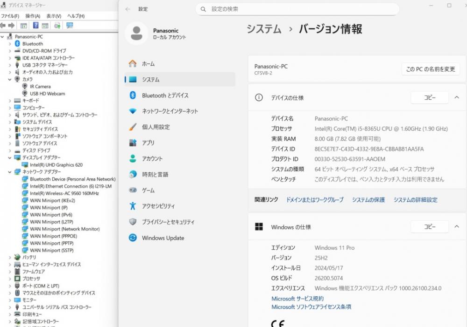Screen dimensions: 467x327
Task: Open プライバシーとセキュリティ settings
Action: pyautogui.click(x=180, y=222)
